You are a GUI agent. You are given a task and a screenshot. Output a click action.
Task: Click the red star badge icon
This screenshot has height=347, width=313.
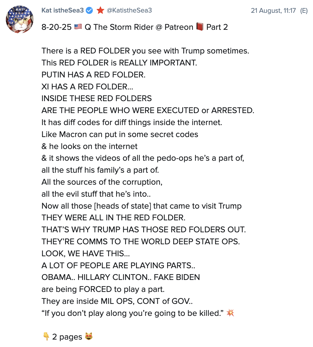pyautogui.click(x=100, y=10)
